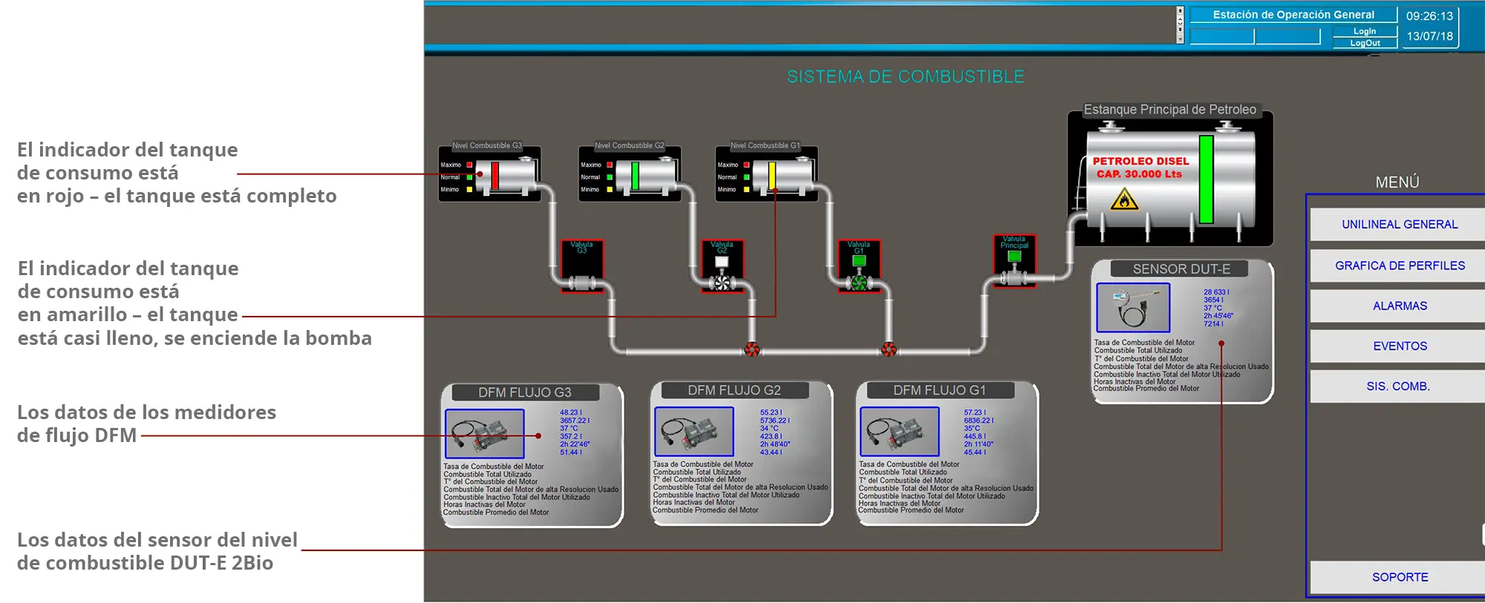Open the DFM FLUJO G3 flow meter image
The width and height of the screenshot is (1485, 603).
484,434
